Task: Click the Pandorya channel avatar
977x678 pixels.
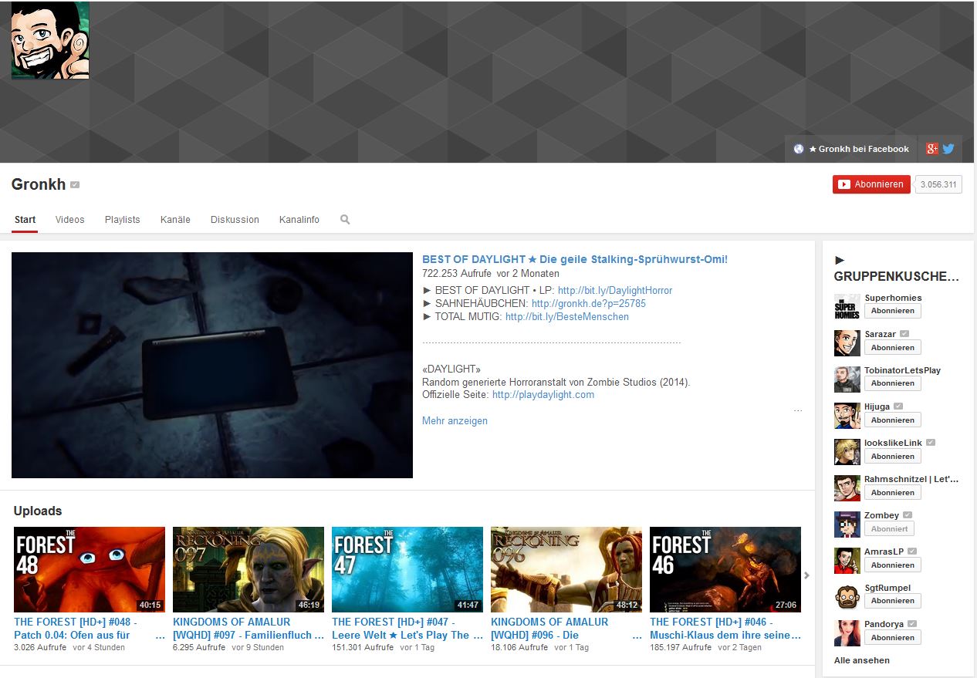Action: point(847,632)
